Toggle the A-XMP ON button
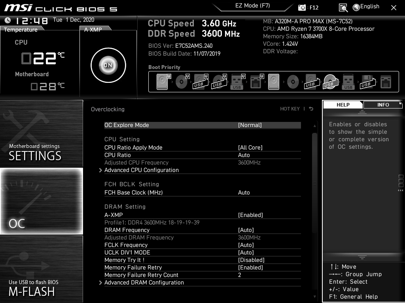Screen dimensions: 405x303 click(108, 65)
